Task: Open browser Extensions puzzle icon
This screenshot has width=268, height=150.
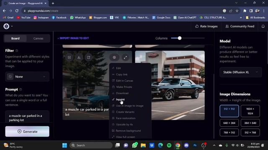Action: pyautogui.click(x=245, y=11)
